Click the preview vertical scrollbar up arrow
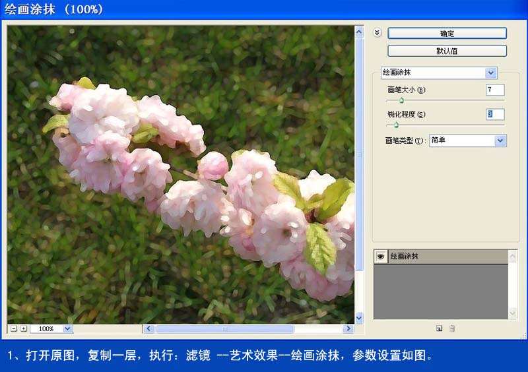 click(359, 32)
